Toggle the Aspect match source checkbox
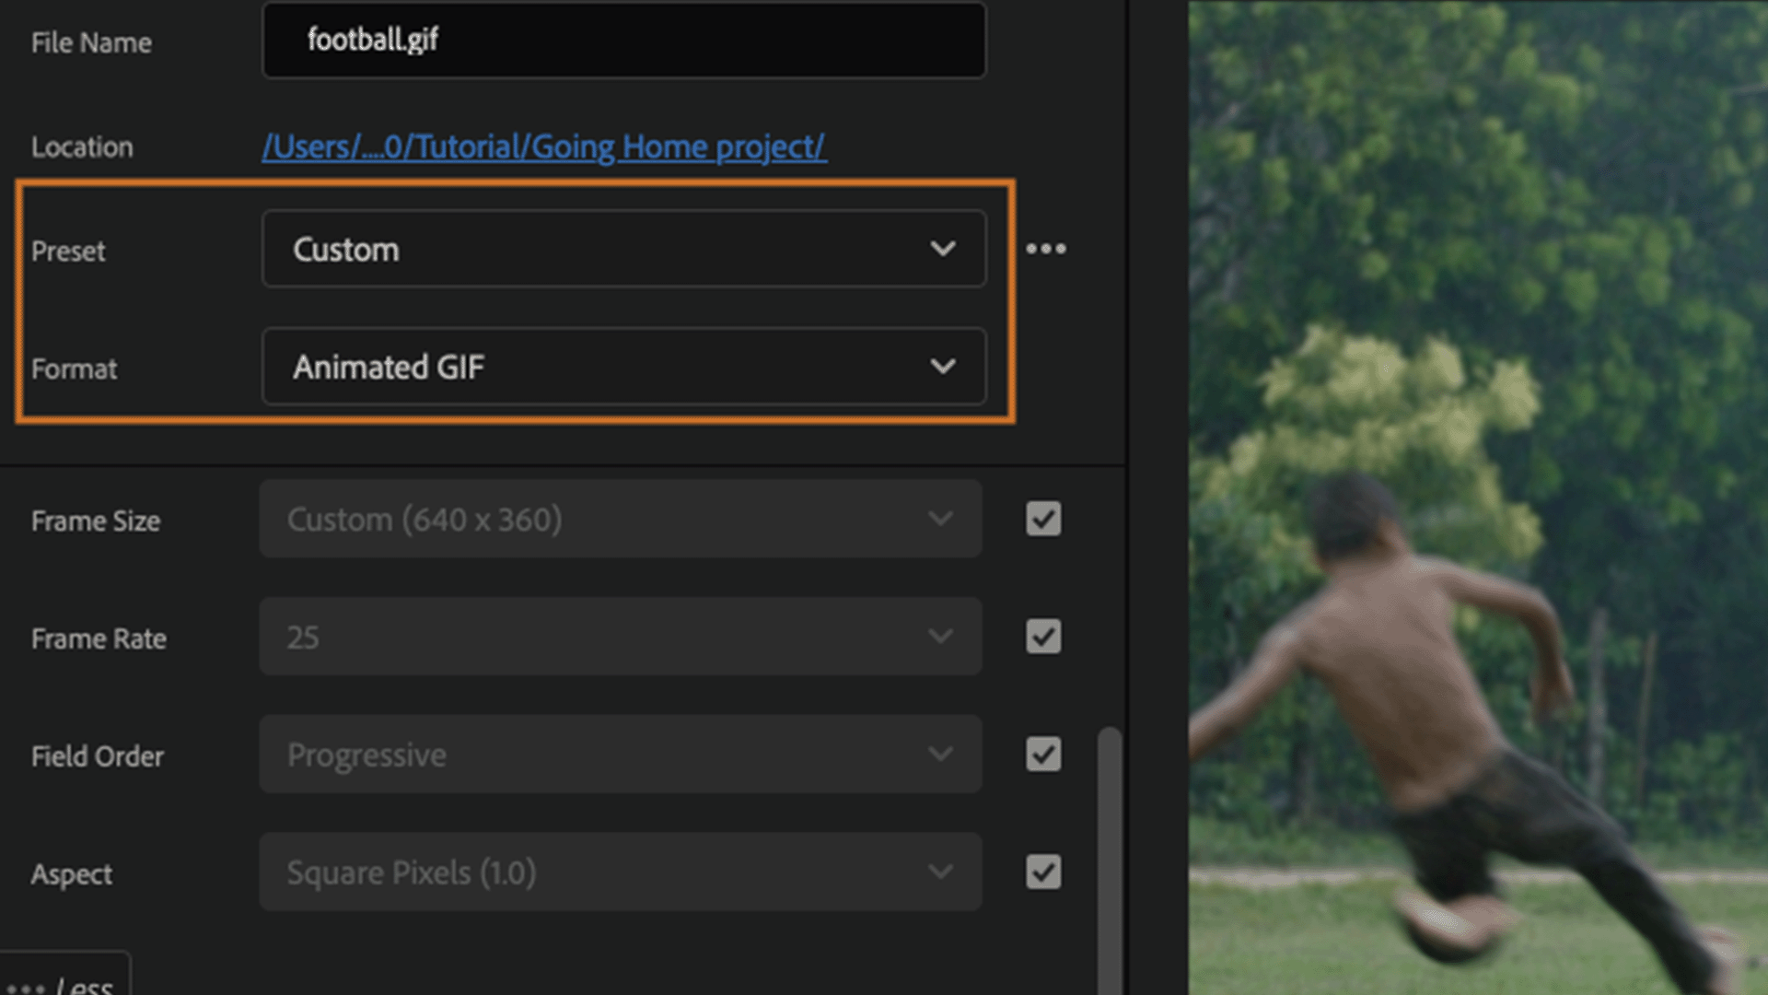 click(1043, 872)
